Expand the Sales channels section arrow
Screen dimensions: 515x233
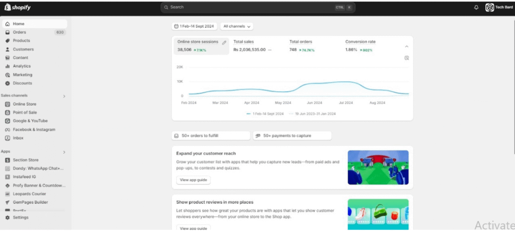(64, 96)
